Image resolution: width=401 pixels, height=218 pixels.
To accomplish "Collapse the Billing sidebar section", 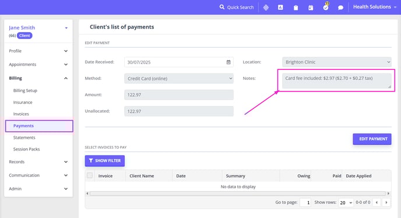I will coord(38,78).
